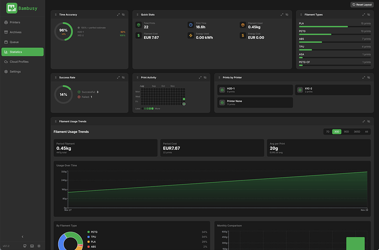Show All time trends range
Viewport: 379px width, 250px height.
point(366,132)
